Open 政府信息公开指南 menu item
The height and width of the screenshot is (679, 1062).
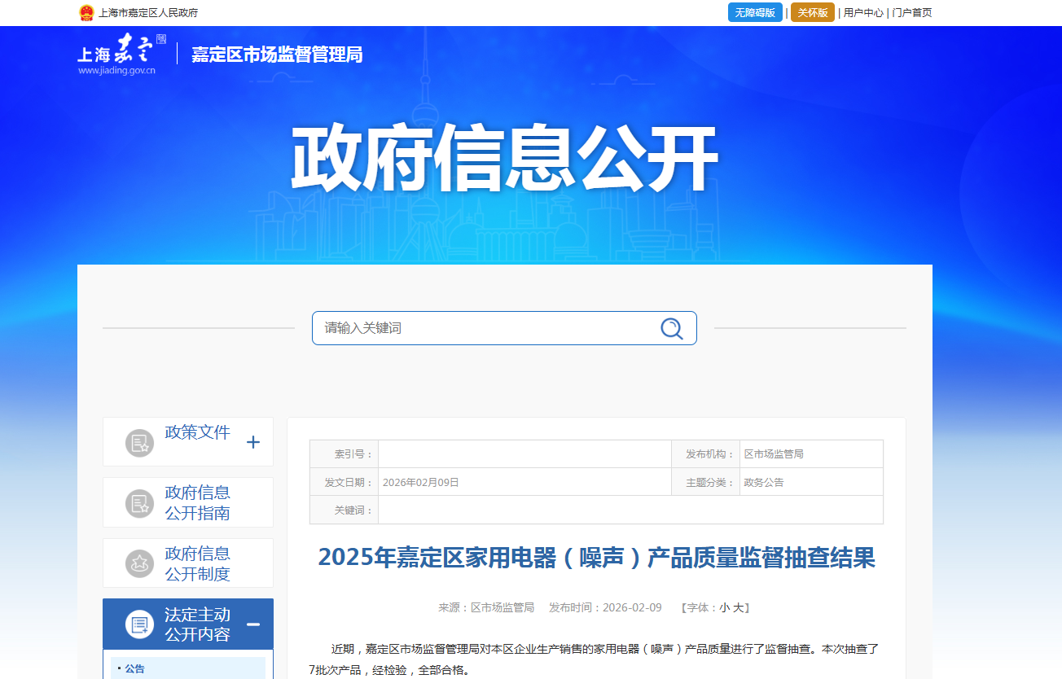click(x=197, y=503)
